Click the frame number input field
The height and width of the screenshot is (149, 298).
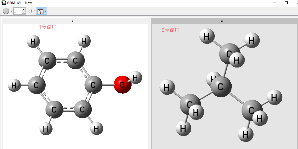pos(17,11)
